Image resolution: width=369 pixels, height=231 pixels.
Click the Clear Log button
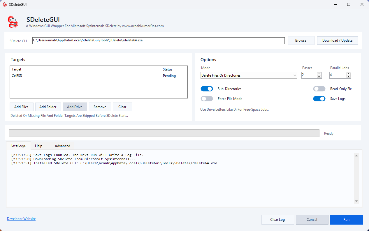277,220
